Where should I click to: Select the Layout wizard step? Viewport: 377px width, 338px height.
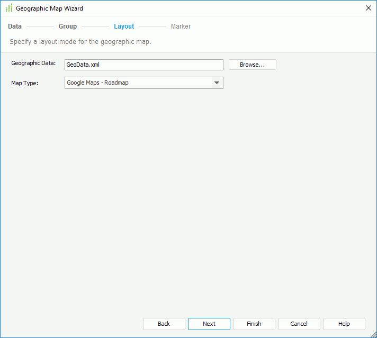point(124,26)
